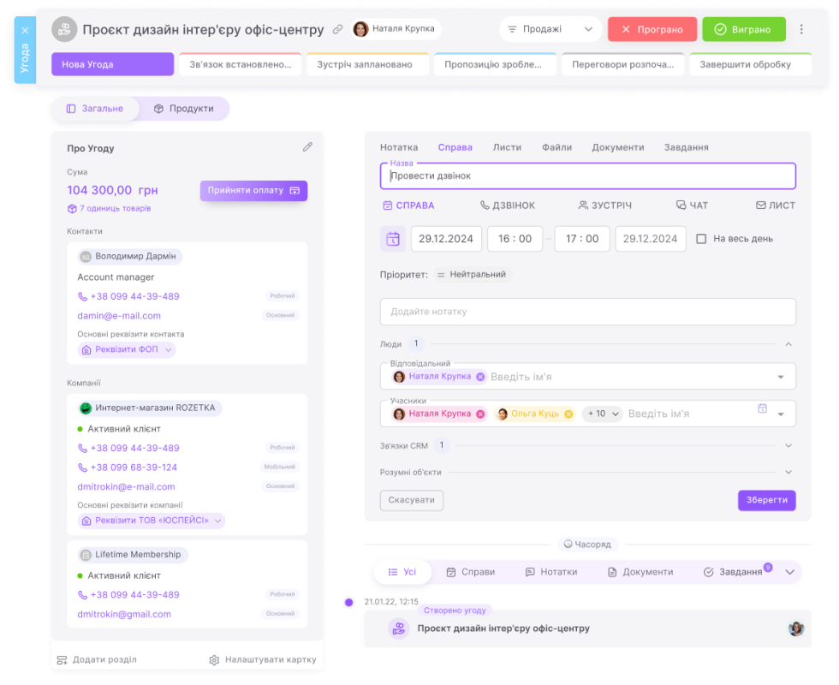This screenshot has width=839, height=685.
Task: Click the pencil edit icon in Про Угоду
Action: [307, 147]
